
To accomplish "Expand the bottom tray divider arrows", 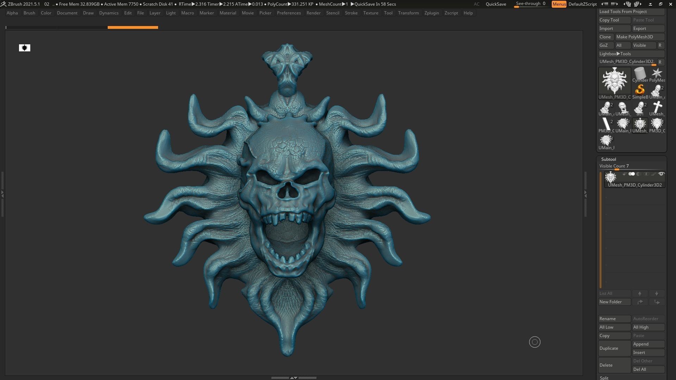I will (294, 378).
